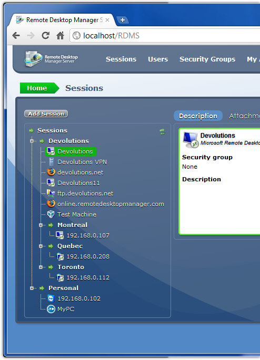
Task: Select the devolutions.net entry
Action: pyautogui.click(x=80, y=172)
